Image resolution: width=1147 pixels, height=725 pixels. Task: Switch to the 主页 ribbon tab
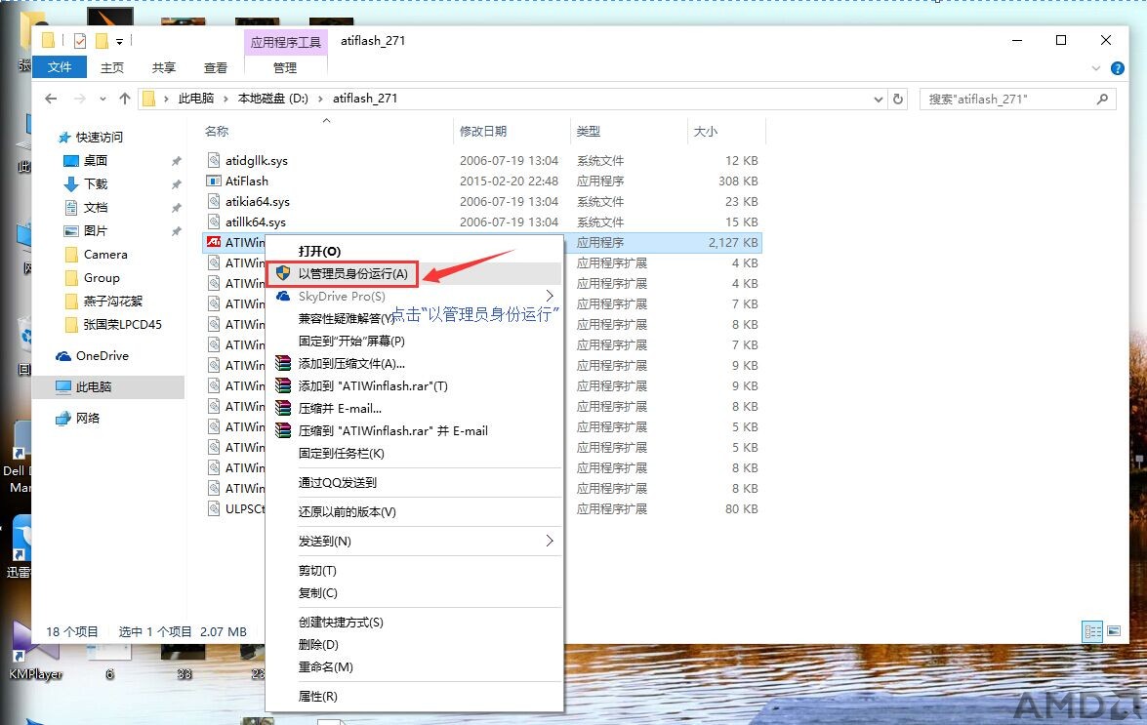112,68
